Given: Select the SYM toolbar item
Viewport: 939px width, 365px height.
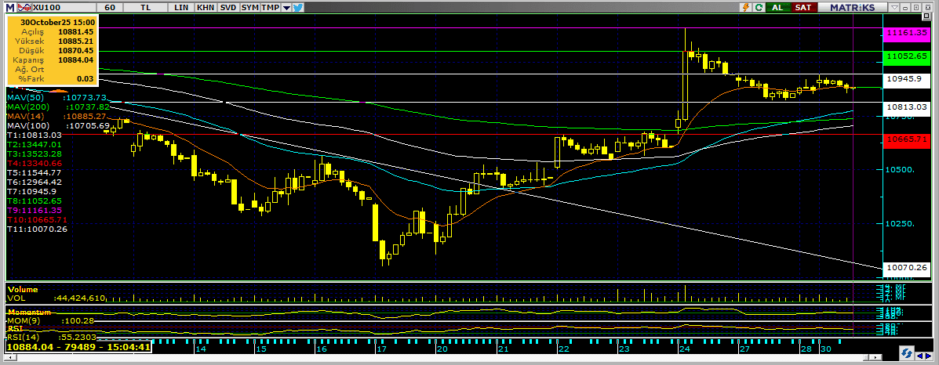Looking at the screenshot, I should [x=249, y=6].
